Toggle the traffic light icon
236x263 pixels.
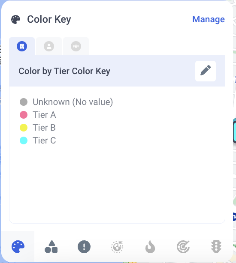tap(216, 247)
